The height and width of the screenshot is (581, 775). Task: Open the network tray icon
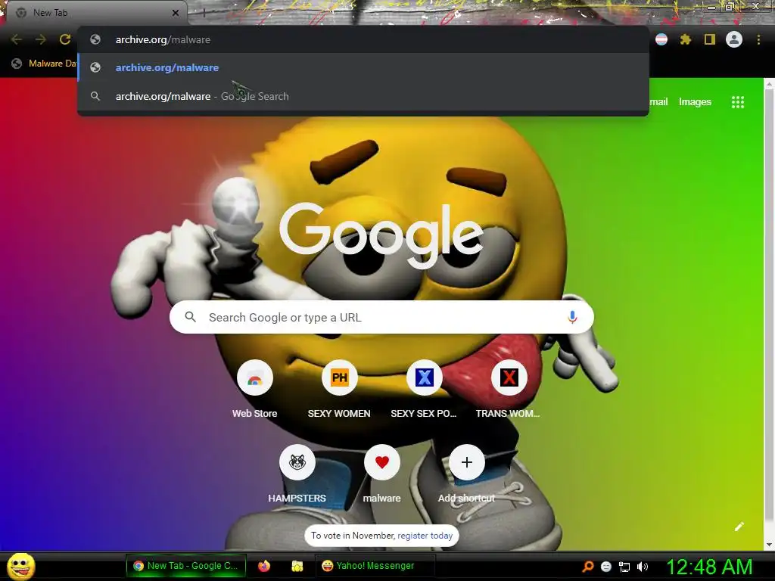(x=624, y=567)
